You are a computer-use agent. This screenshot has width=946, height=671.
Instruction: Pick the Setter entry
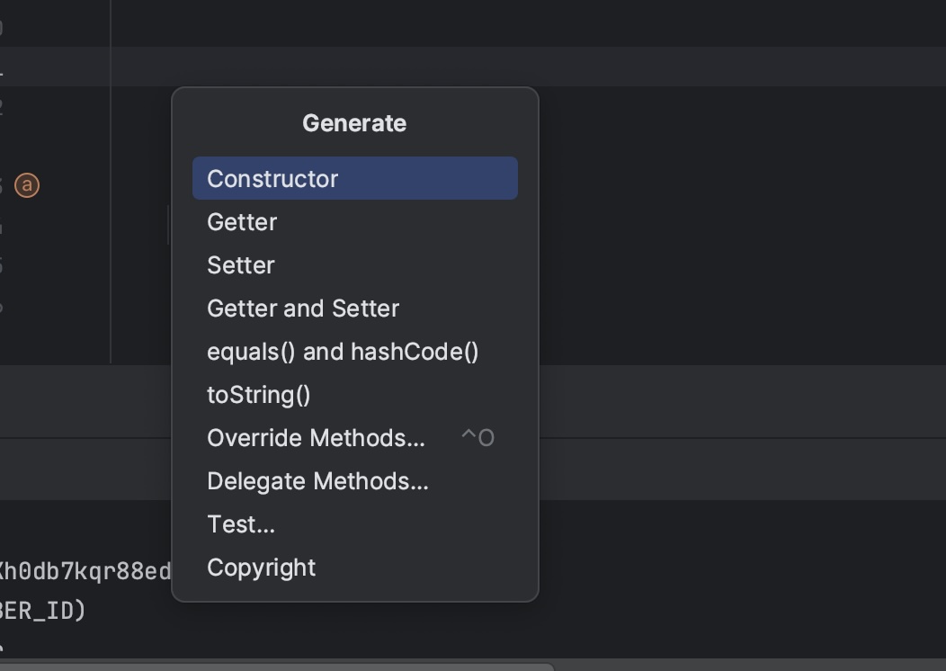[241, 264]
